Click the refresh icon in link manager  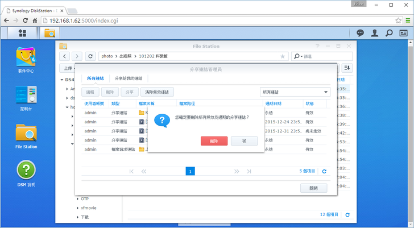pos(324,171)
